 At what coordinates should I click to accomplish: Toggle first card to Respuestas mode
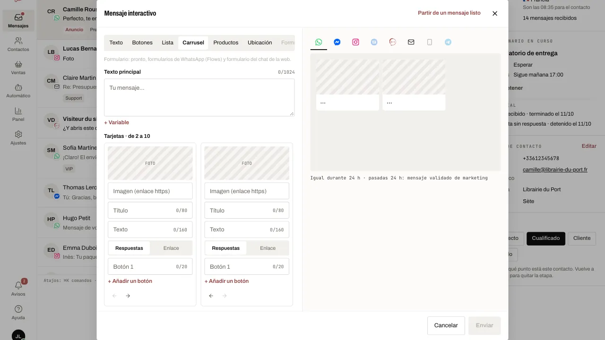click(129, 248)
